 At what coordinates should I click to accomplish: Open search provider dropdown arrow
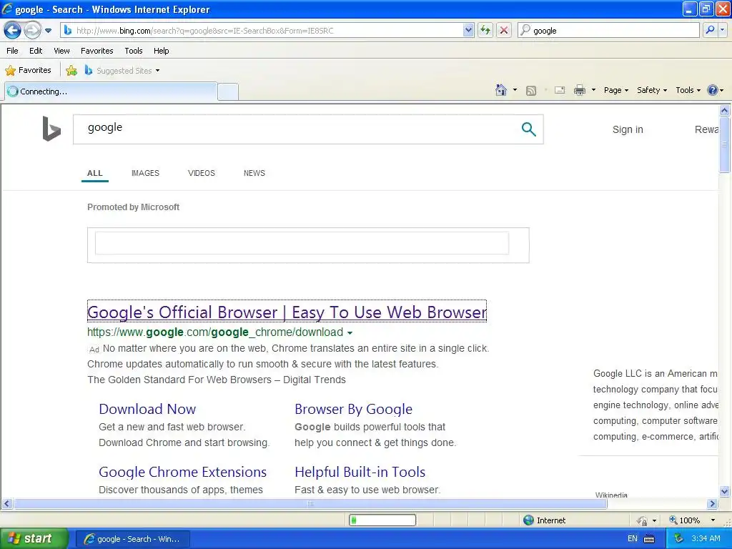point(722,30)
